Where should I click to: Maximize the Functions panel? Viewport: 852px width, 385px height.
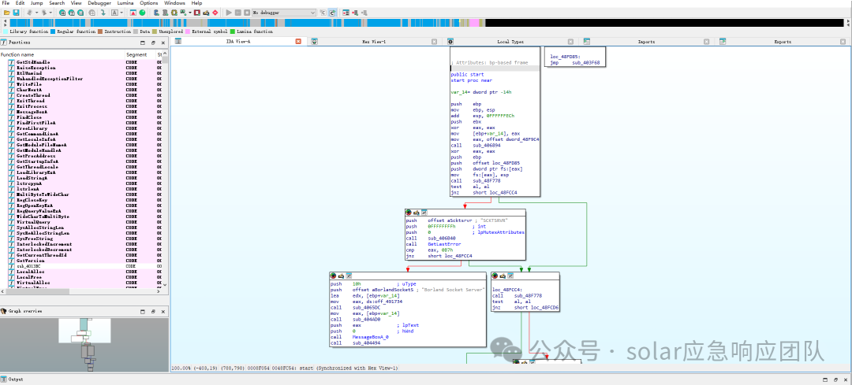click(144, 43)
